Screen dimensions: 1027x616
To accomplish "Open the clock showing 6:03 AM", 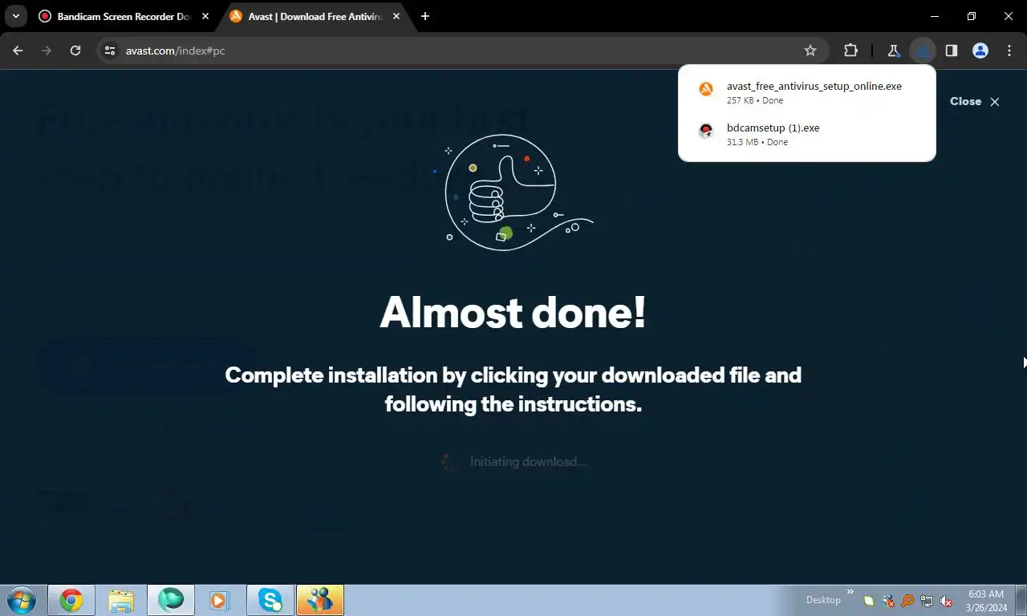I will tap(986, 601).
